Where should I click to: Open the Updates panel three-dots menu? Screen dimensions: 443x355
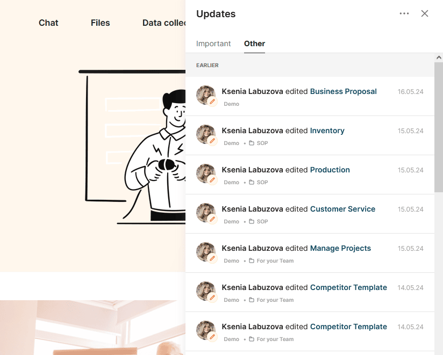point(404,13)
